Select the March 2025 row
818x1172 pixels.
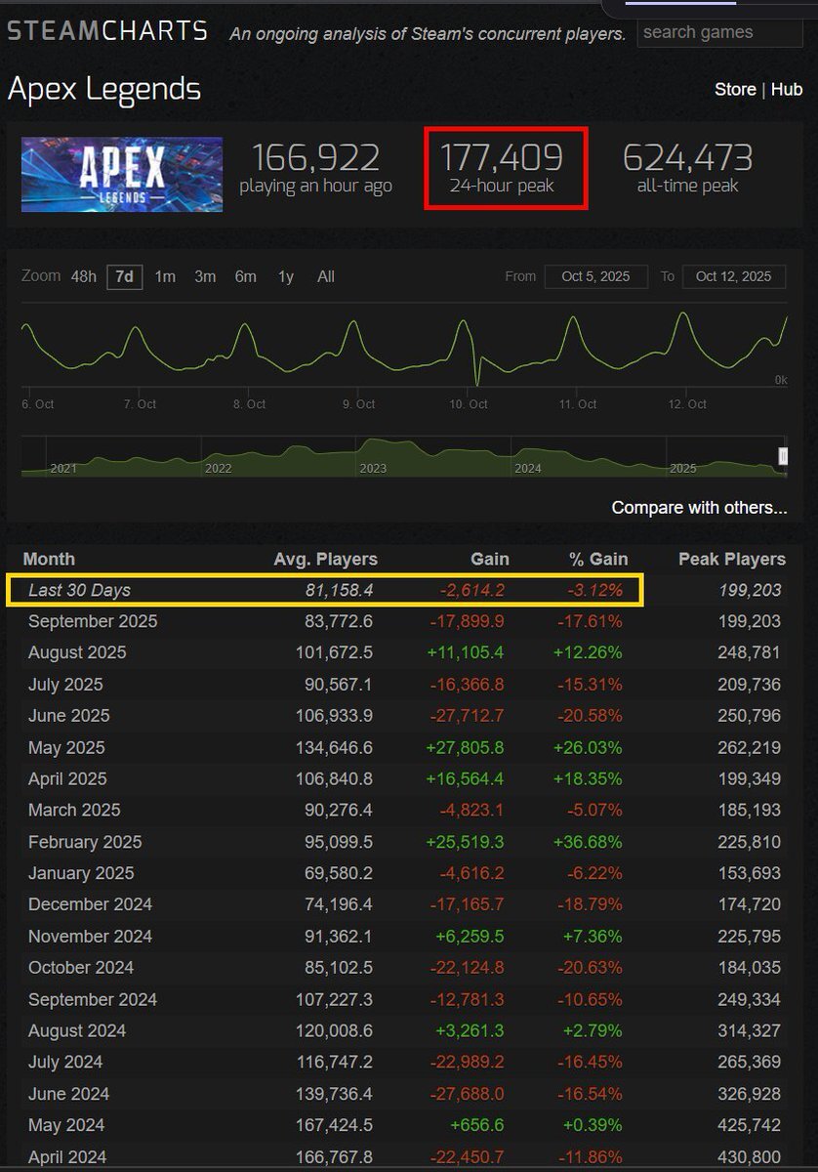405,811
